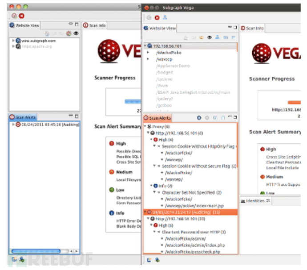Click the proxy perspective icon in the front window's status bar

click(x=157, y=260)
